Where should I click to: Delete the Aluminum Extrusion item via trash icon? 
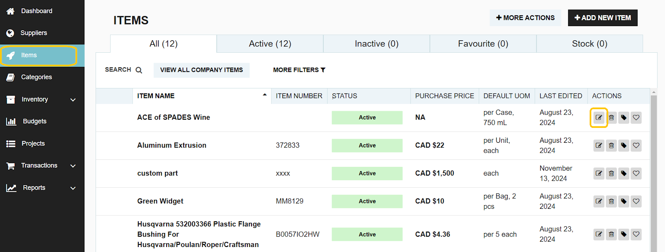[611, 146]
